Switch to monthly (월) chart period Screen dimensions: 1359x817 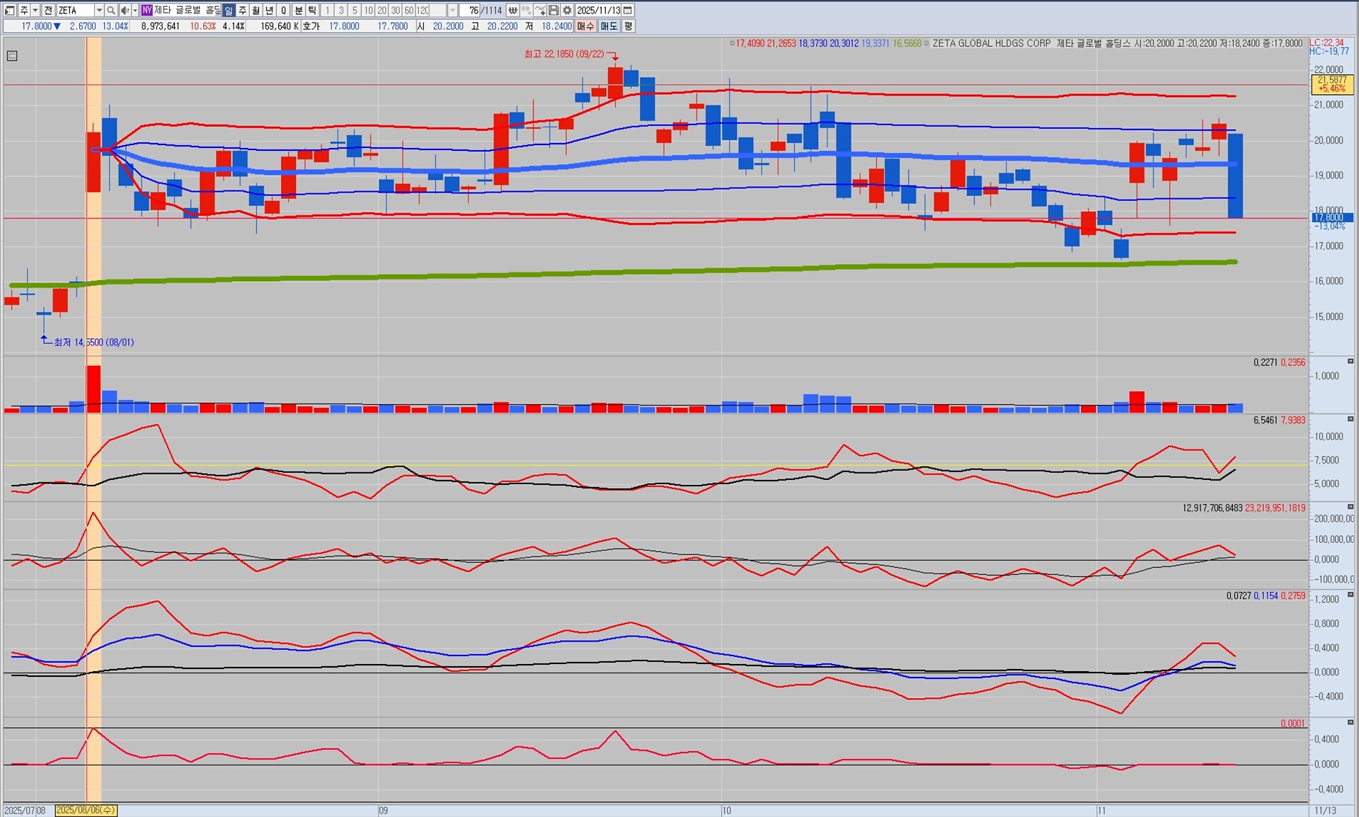tap(256, 10)
